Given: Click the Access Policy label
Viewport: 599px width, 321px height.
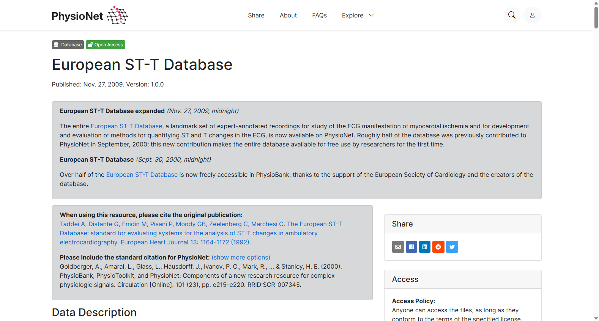Looking at the screenshot, I should [413, 301].
